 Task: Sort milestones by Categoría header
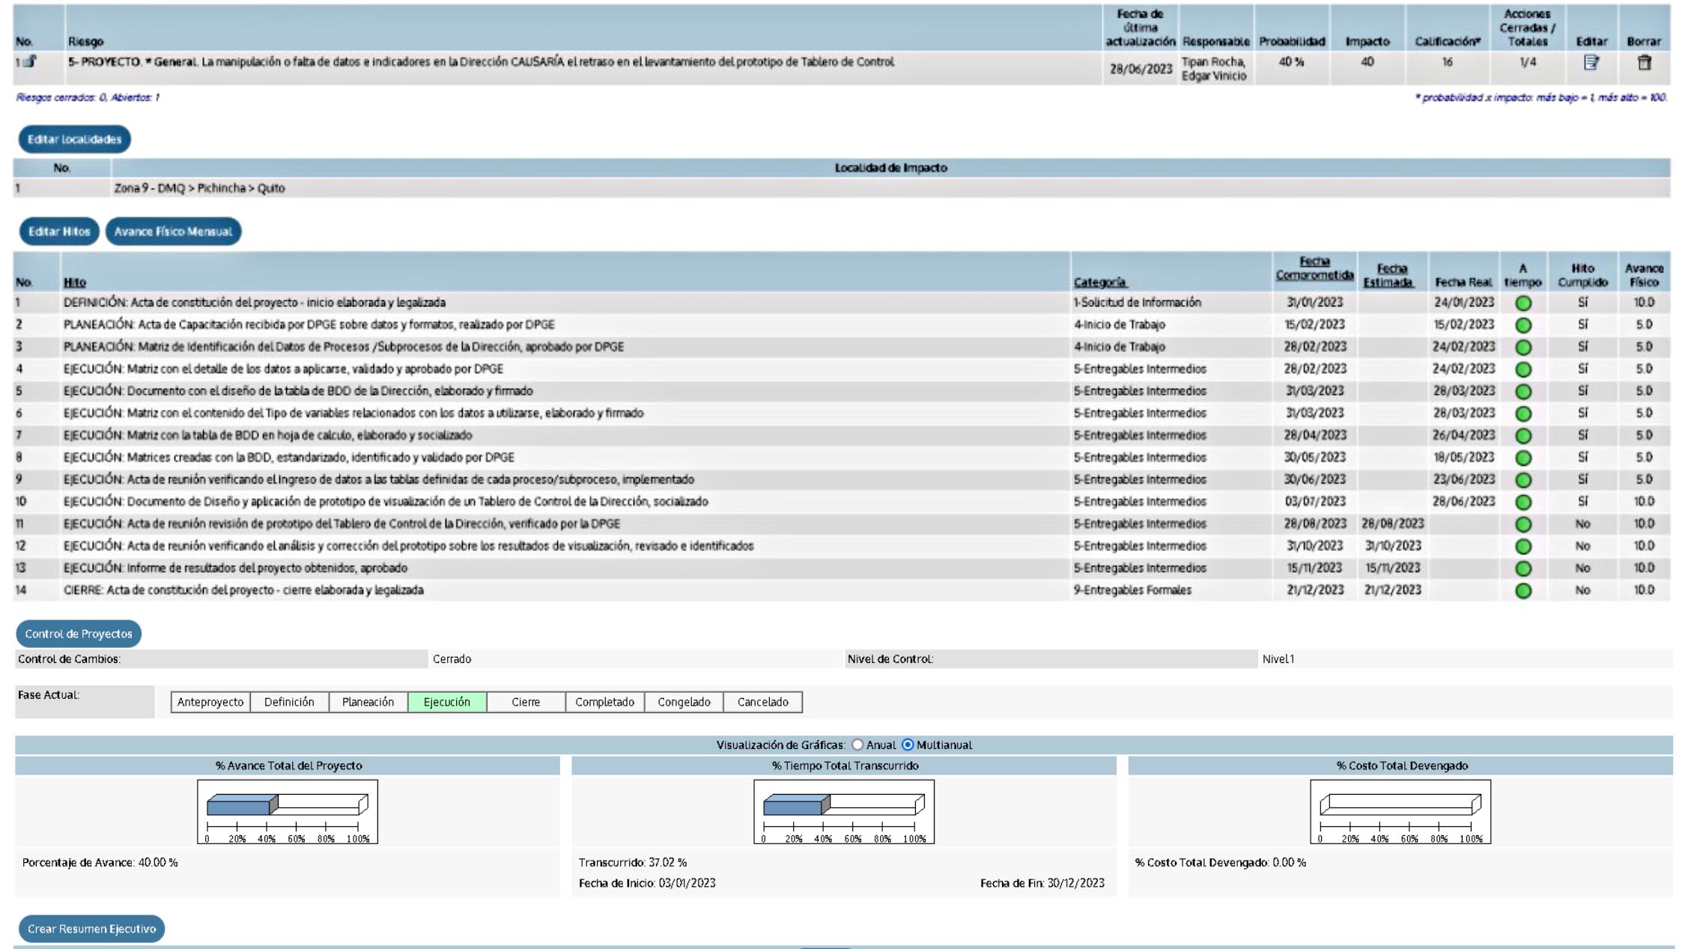pos(1099,282)
